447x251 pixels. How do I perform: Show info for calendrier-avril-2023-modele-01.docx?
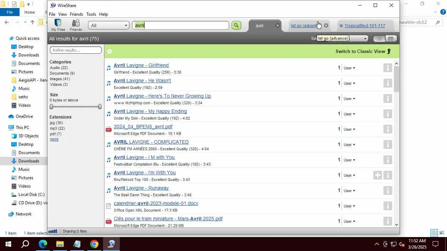[x=388, y=206]
